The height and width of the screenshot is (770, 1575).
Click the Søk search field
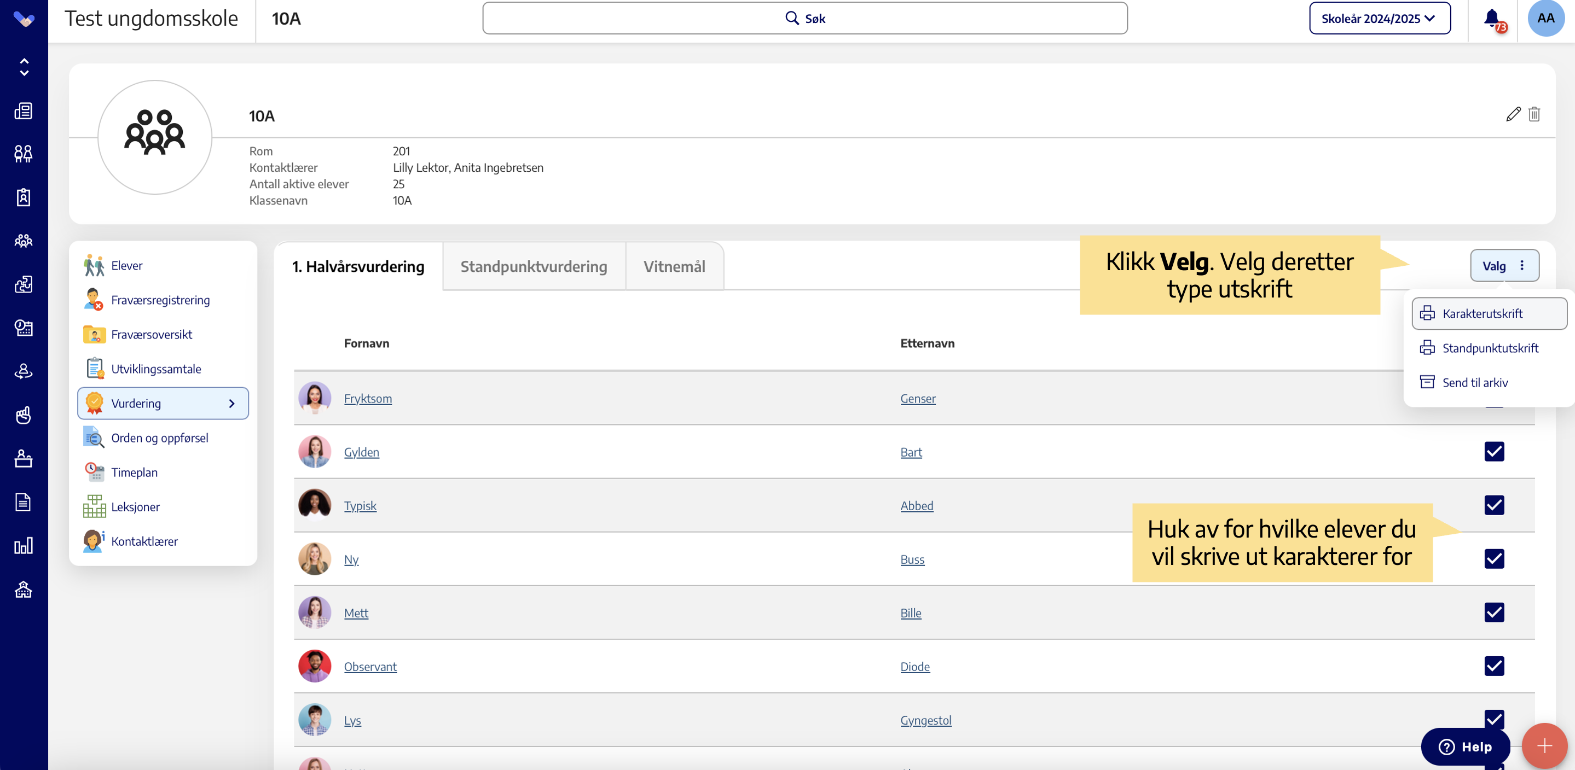804,19
